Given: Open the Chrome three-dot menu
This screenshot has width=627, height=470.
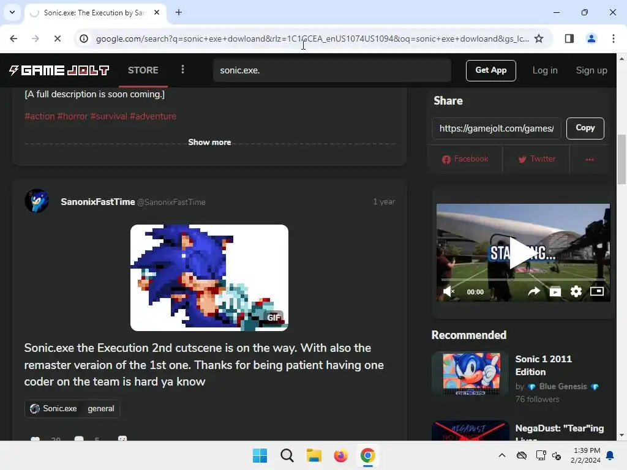Looking at the screenshot, I should click(x=614, y=39).
